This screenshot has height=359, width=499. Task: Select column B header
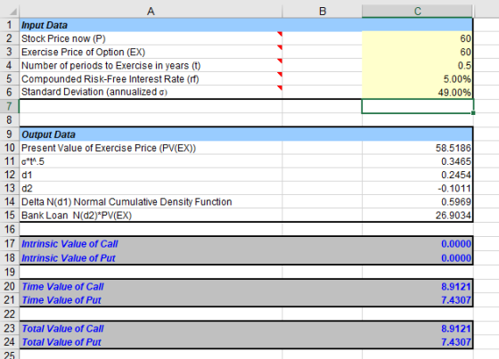(x=322, y=12)
